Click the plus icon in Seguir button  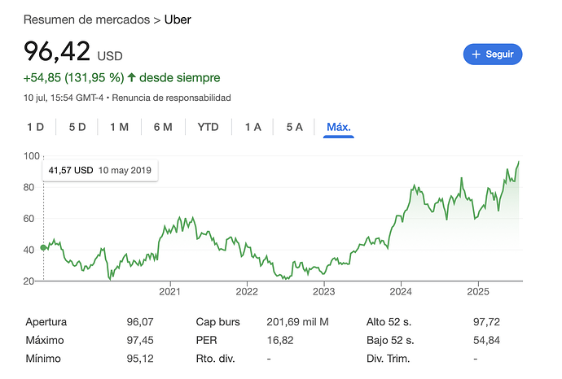coord(476,54)
